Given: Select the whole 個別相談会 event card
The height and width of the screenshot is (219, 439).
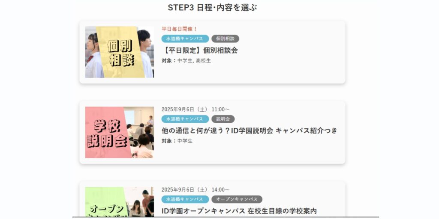Looking at the screenshot, I should pos(212,52).
